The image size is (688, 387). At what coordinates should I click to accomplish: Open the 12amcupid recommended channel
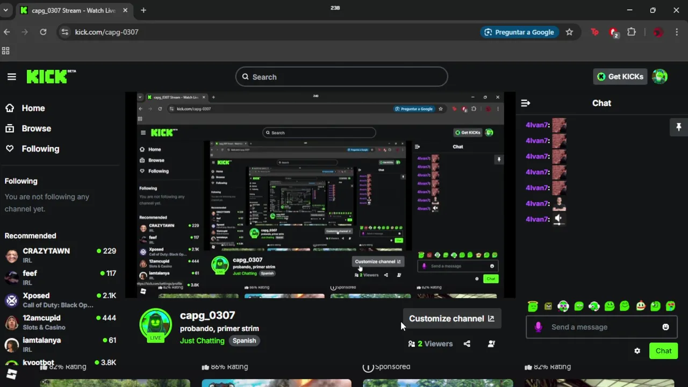click(60, 322)
